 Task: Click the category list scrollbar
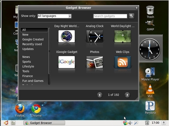49,56
